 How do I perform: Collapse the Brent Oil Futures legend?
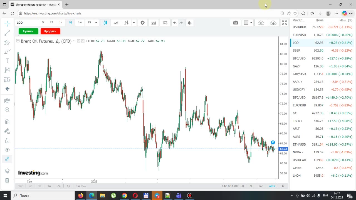coord(18,41)
